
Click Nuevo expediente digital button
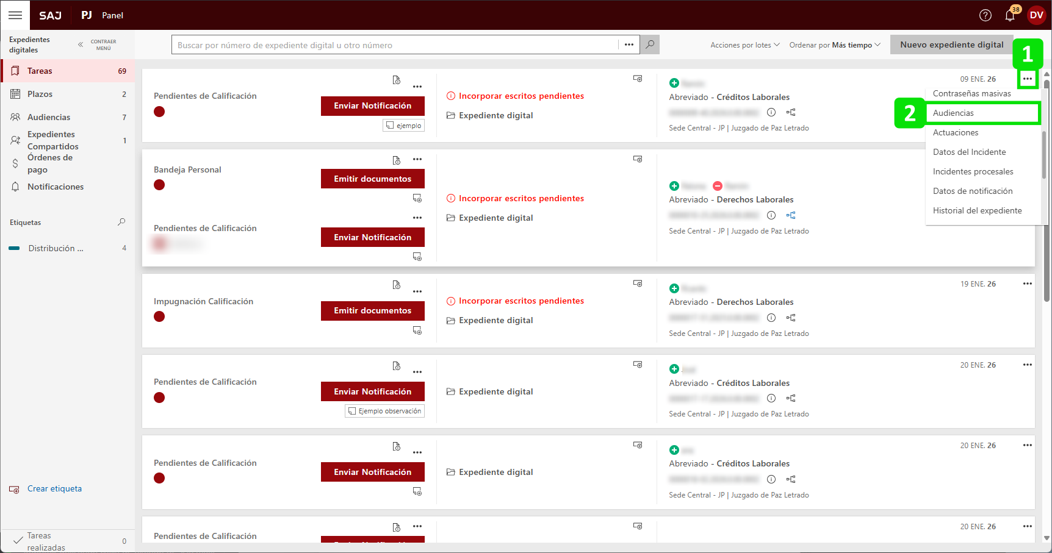(951, 45)
